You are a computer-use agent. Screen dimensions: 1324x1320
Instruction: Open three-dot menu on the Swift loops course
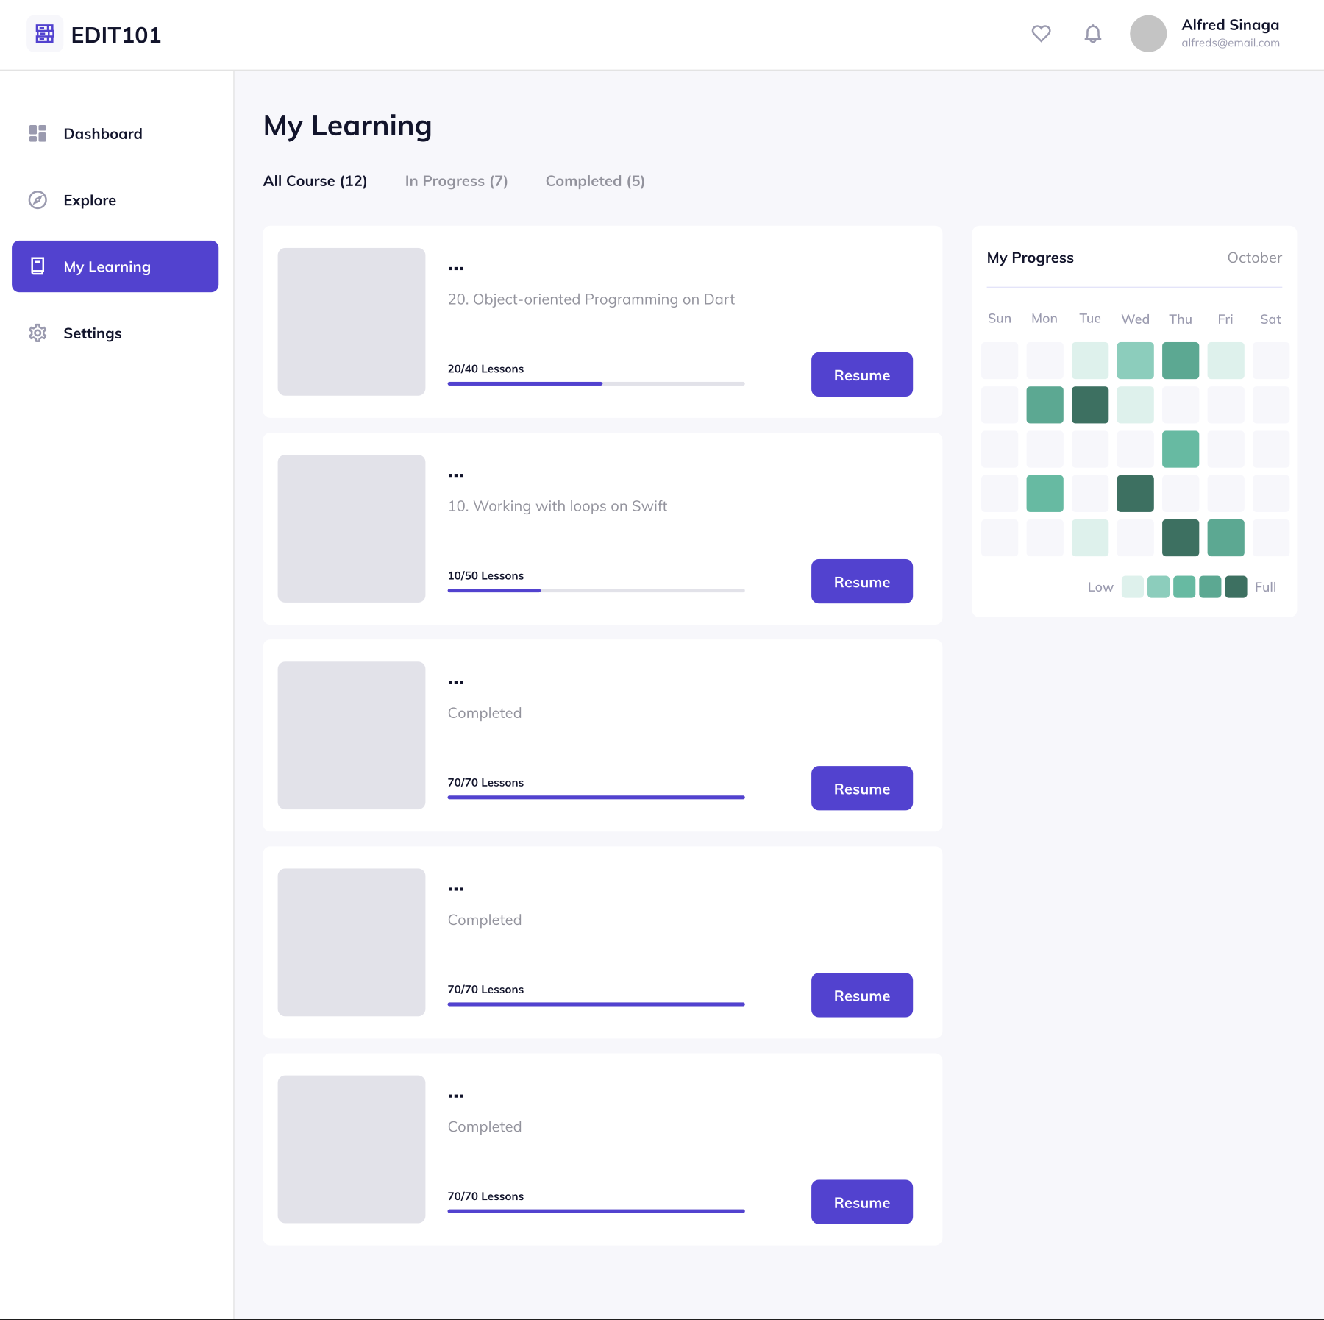coord(456,475)
